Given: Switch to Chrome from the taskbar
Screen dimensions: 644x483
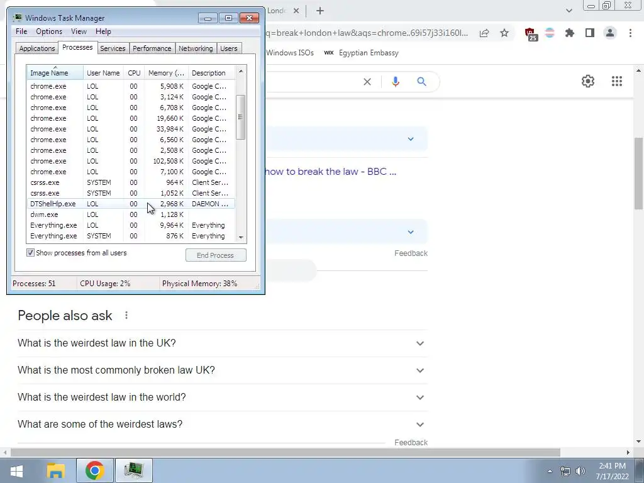Looking at the screenshot, I should [95, 470].
